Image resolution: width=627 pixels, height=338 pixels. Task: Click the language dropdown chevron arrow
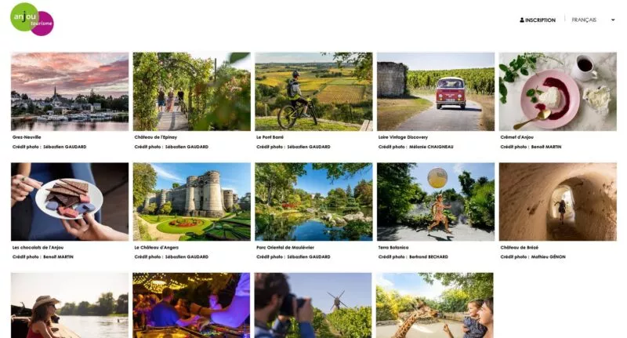tap(613, 20)
